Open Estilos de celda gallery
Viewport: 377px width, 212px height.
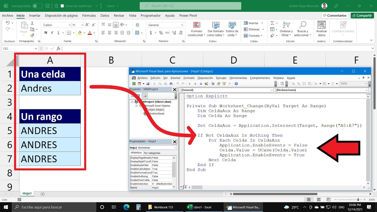[232, 29]
